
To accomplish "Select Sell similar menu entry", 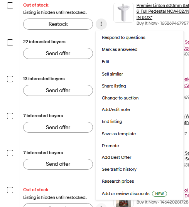I will coord(112,74).
